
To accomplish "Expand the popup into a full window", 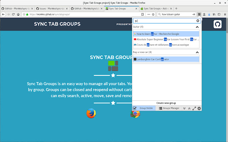I will coord(194,108).
